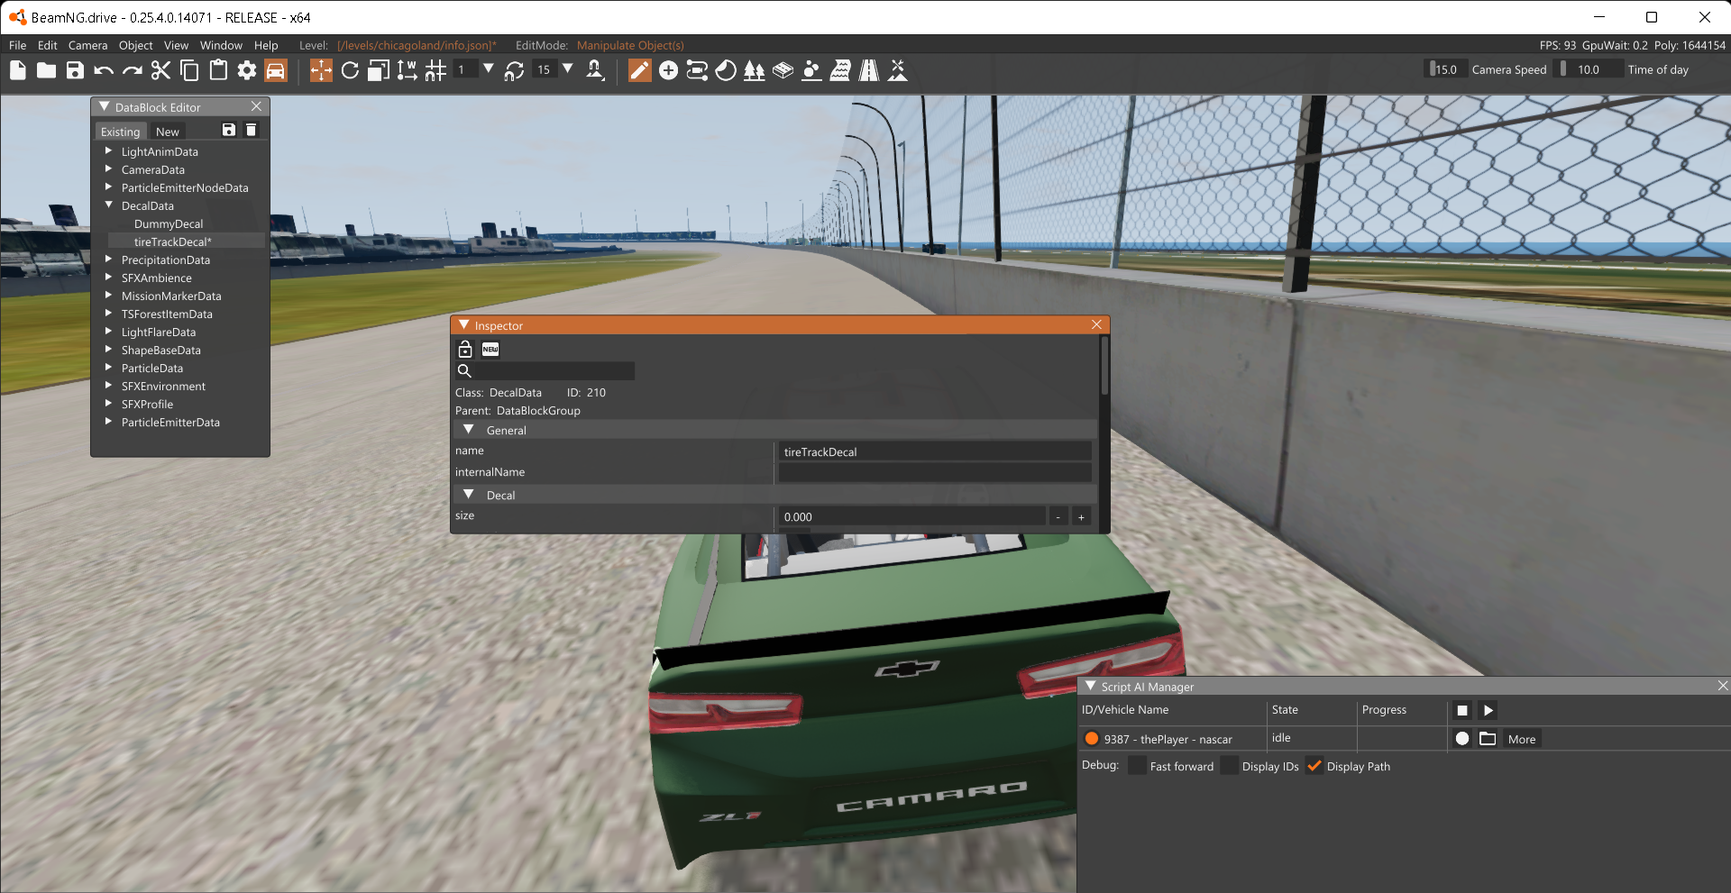Click the clipboard paste icon

(x=218, y=70)
